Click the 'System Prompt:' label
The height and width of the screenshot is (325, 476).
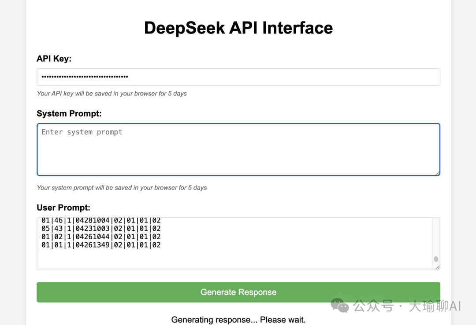(69, 113)
